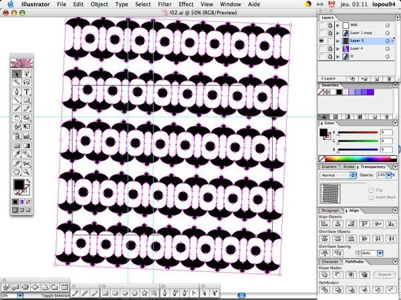Screen dimensions: 401x300
Task: Select the Selection (black arrow) tool
Action: [17, 74]
